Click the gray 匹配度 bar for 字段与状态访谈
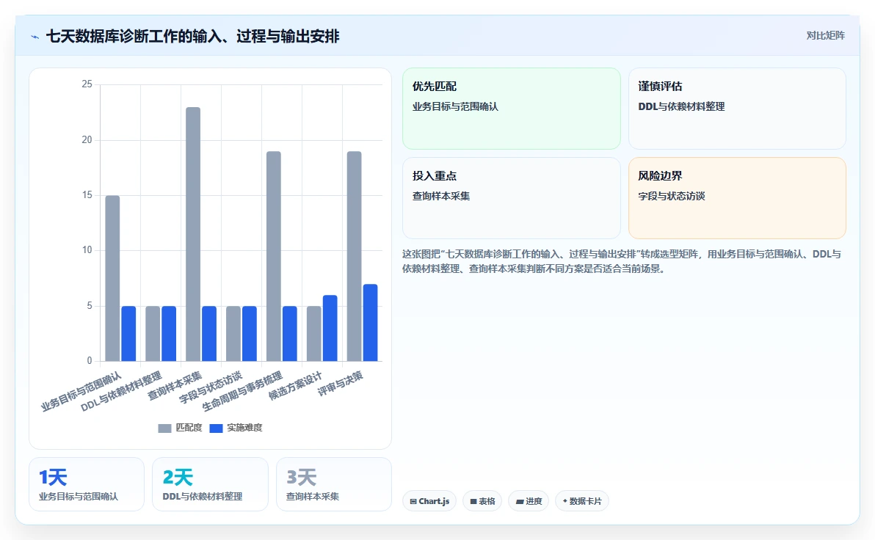This screenshot has width=875, height=540. pyautogui.click(x=233, y=334)
